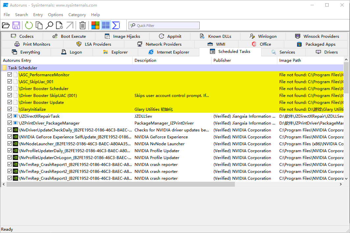Disable the Driver Booster Update entry
This screenshot has width=350, height=233.
pyautogui.click(x=10, y=102)
